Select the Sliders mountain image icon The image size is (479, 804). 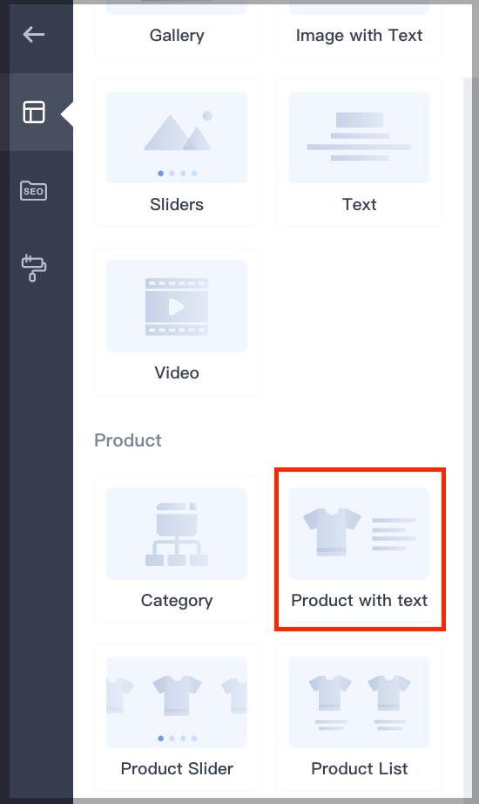178,133
